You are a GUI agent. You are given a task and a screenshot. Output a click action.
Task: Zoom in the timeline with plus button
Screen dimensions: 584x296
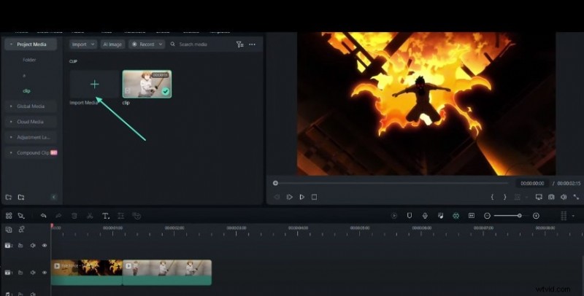pyautogui.click(x=536, y=216)
